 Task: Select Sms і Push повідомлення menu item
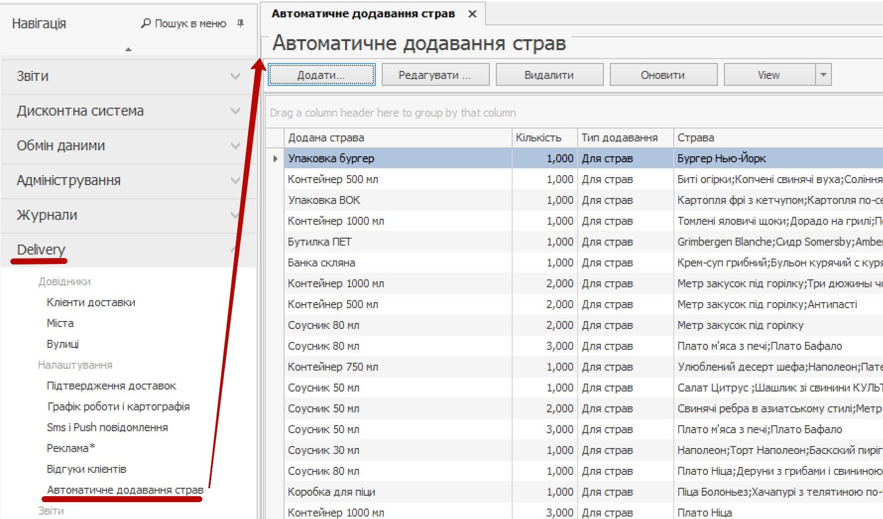tap(107, 428)
